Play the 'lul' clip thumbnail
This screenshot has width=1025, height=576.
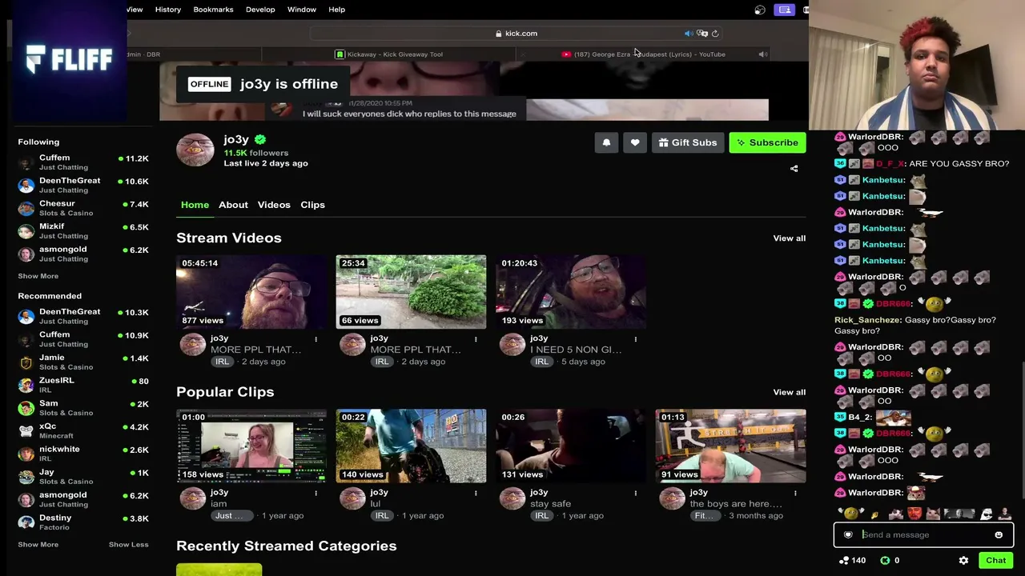point(411,446)
